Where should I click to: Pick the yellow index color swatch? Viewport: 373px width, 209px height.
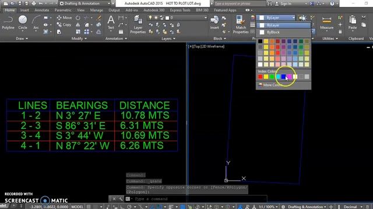point(266,77)
